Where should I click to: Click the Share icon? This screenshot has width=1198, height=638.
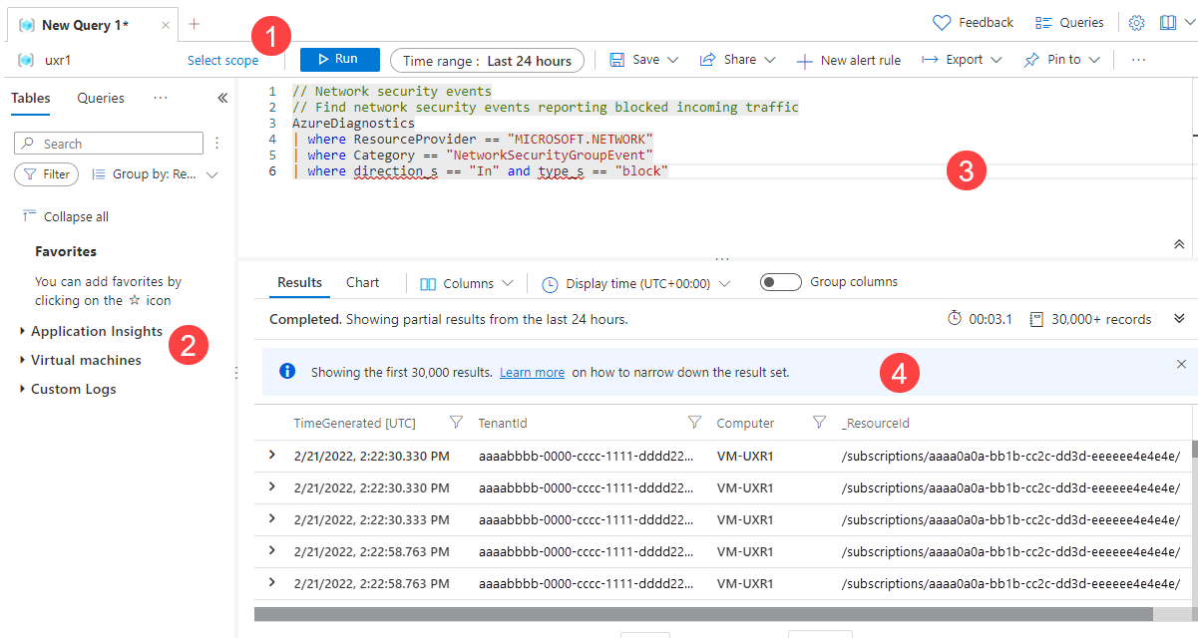point(707,60)
